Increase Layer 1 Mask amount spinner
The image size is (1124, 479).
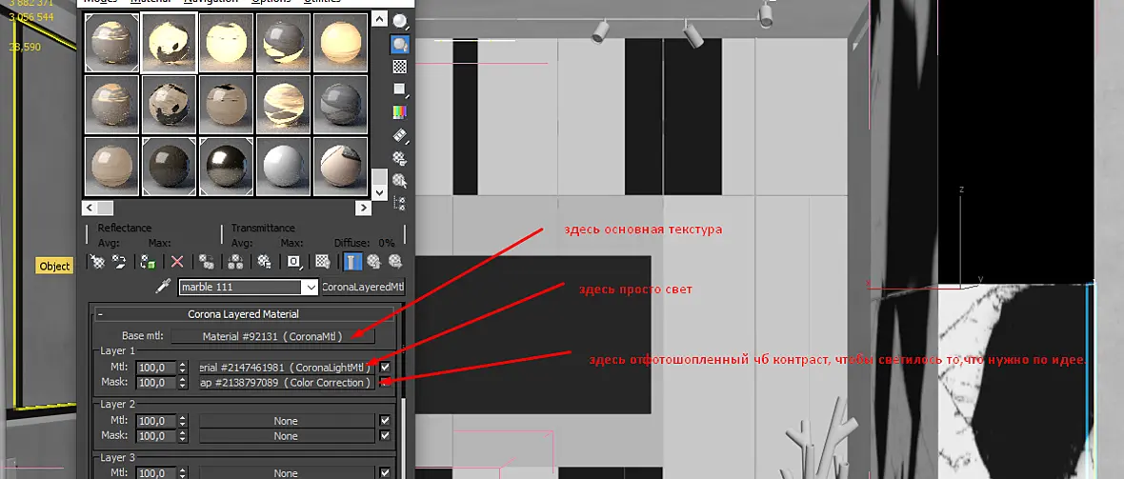(x=182, y=379)
